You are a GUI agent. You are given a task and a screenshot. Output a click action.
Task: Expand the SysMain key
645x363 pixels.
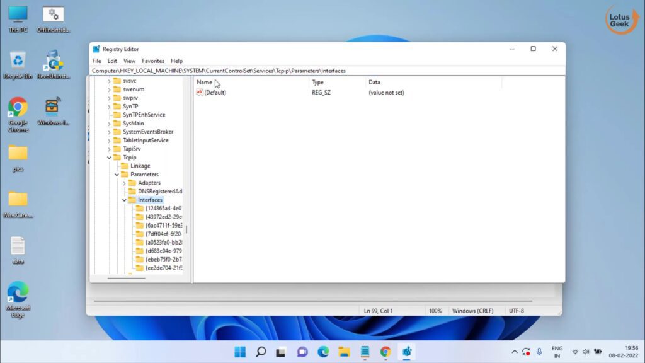pyautogui.click(x=109, y=124)
